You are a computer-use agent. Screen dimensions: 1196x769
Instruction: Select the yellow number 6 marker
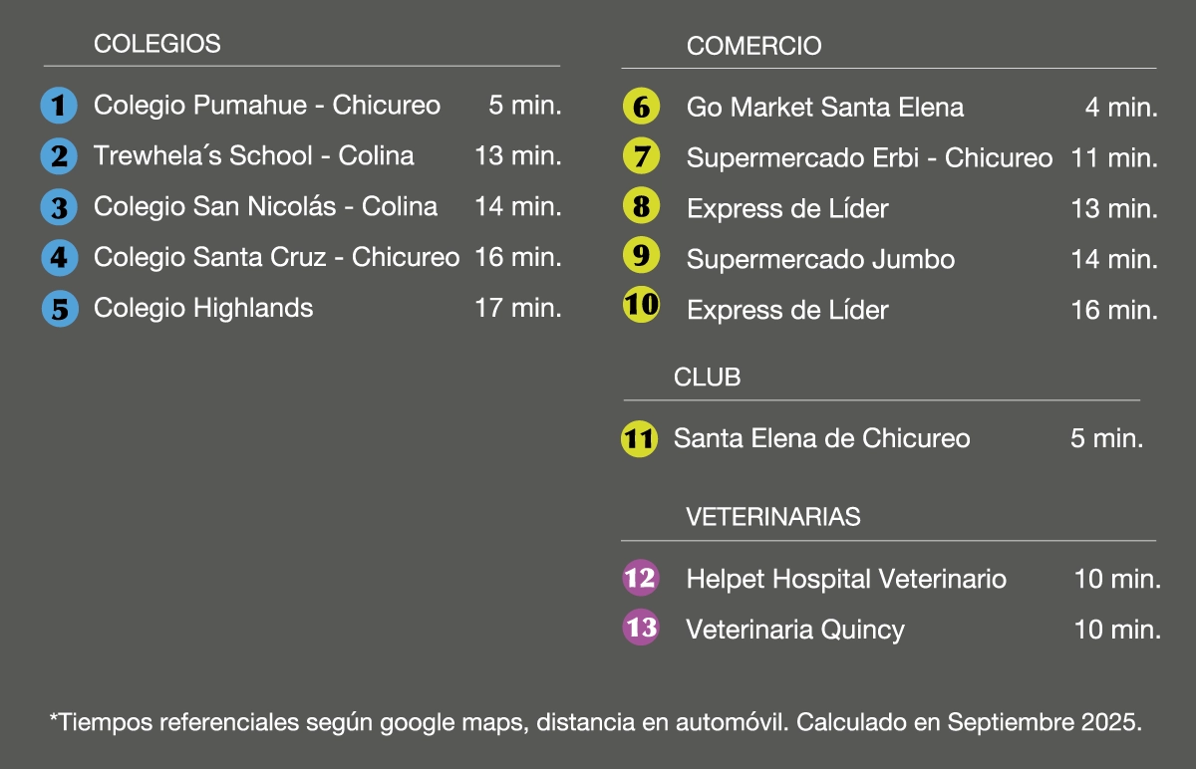click(x=641, y=107)
